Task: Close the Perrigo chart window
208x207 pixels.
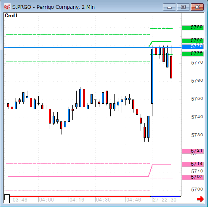Action: click(x=197, y=7)
